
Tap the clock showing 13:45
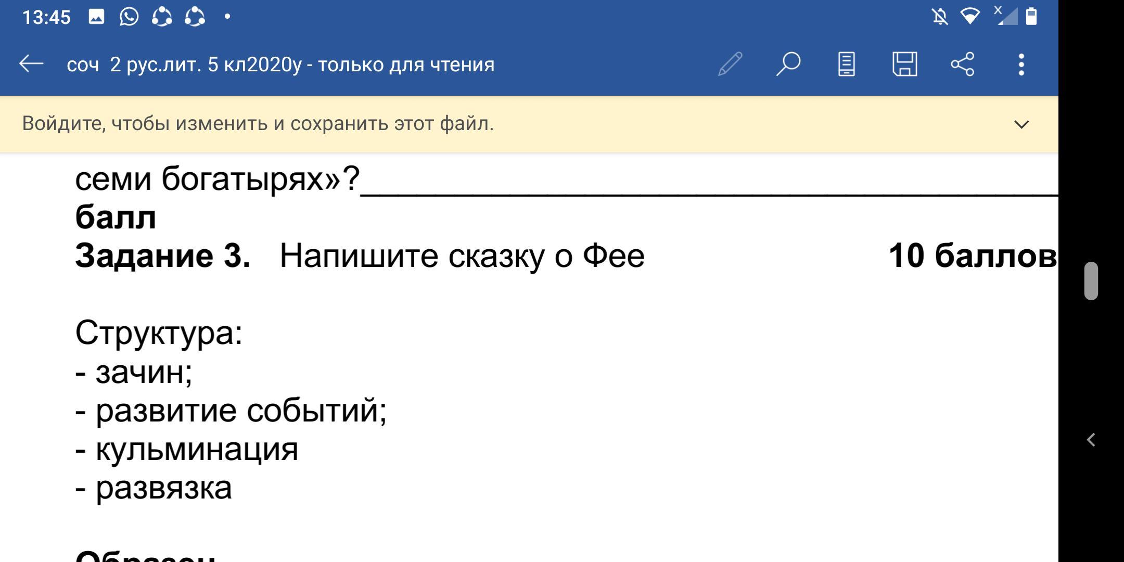click(46, 17)
